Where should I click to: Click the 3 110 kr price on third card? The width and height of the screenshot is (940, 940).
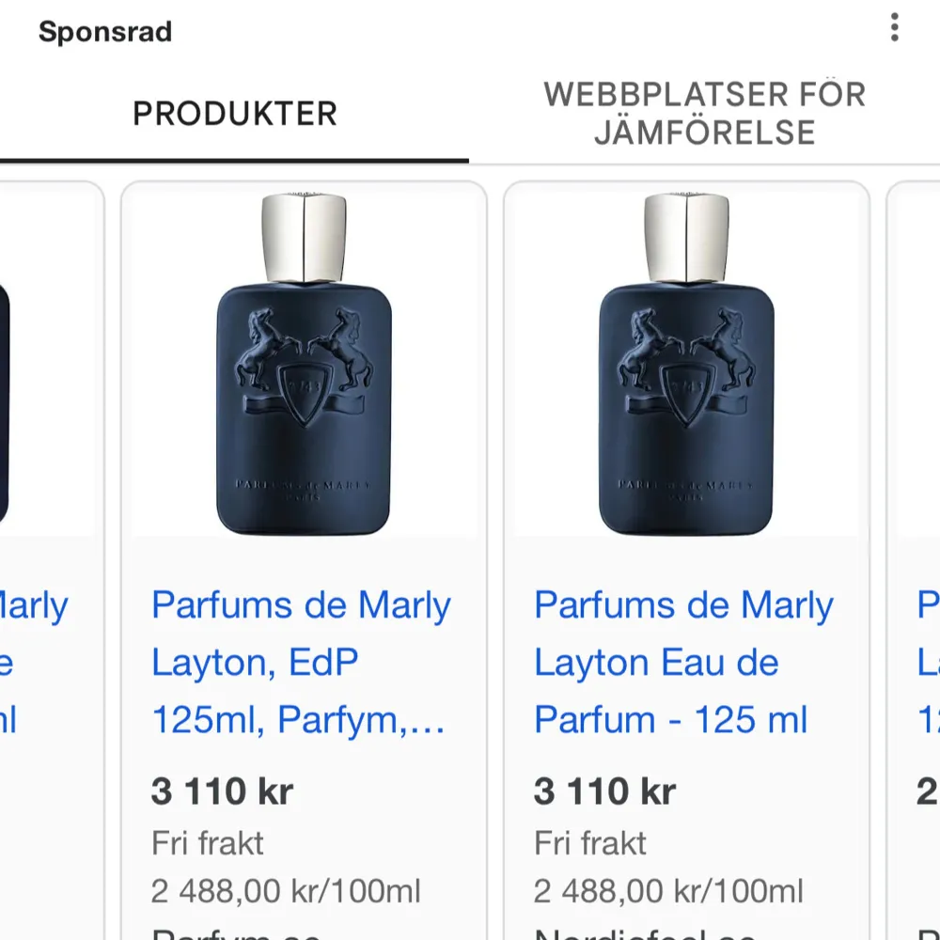(x=602, y=791)
